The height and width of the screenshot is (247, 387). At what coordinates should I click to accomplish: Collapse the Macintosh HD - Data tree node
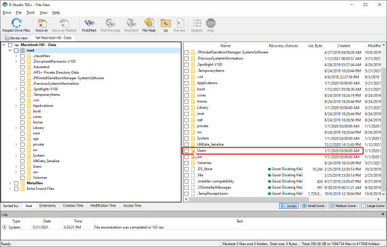4,45
